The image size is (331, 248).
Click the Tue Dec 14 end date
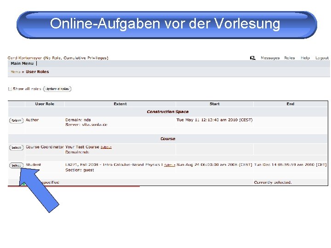pyautogui.click(x=290, y=164)
